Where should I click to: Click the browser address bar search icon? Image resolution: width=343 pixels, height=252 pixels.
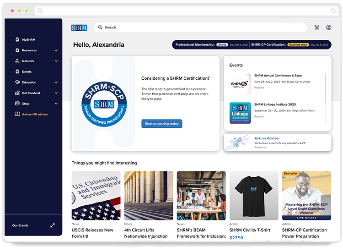coord(40,11)
